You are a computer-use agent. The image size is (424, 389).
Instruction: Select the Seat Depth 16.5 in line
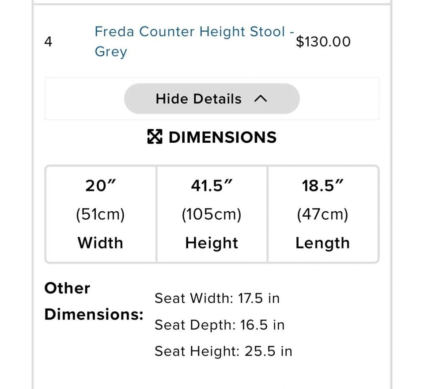(x=220, y=325)
